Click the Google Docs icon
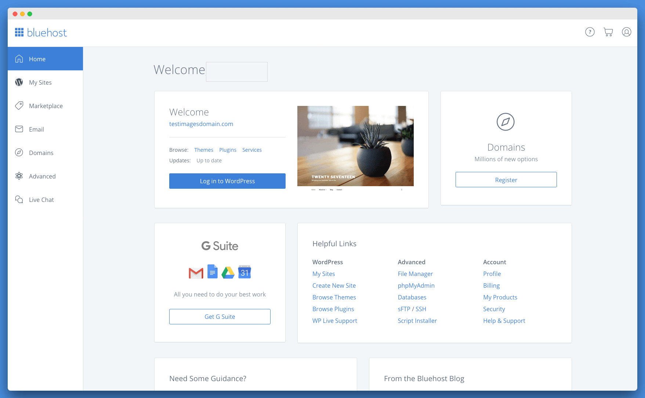Image resolution: width=645 pixels, height=398 pixels. point(212,272)
